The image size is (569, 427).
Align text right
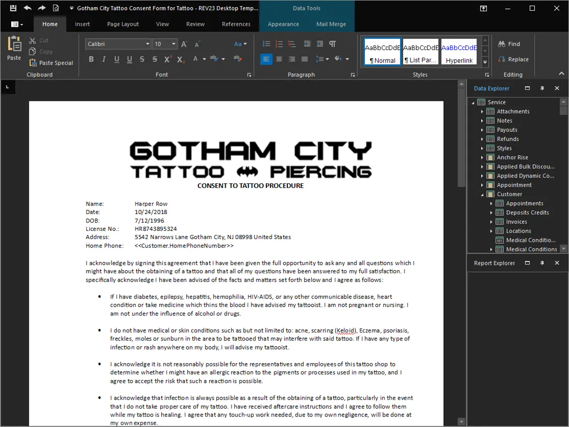292,59
